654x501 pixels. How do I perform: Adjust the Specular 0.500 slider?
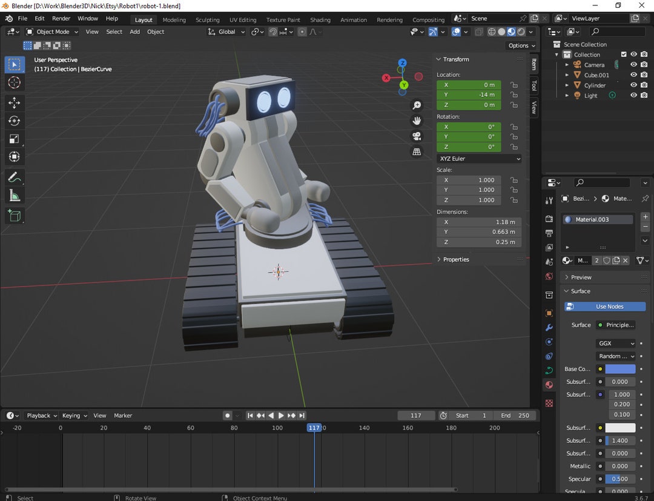(x=620, y=479)
